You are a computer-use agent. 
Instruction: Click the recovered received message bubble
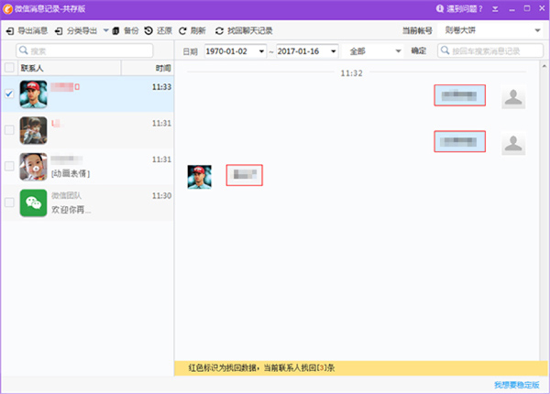click(245, 175)
